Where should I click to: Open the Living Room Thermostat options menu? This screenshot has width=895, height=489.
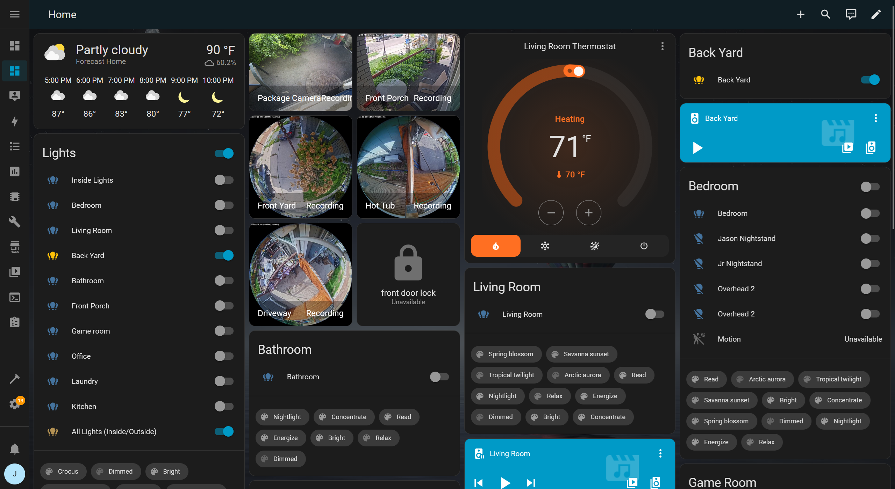coord(662,46)
